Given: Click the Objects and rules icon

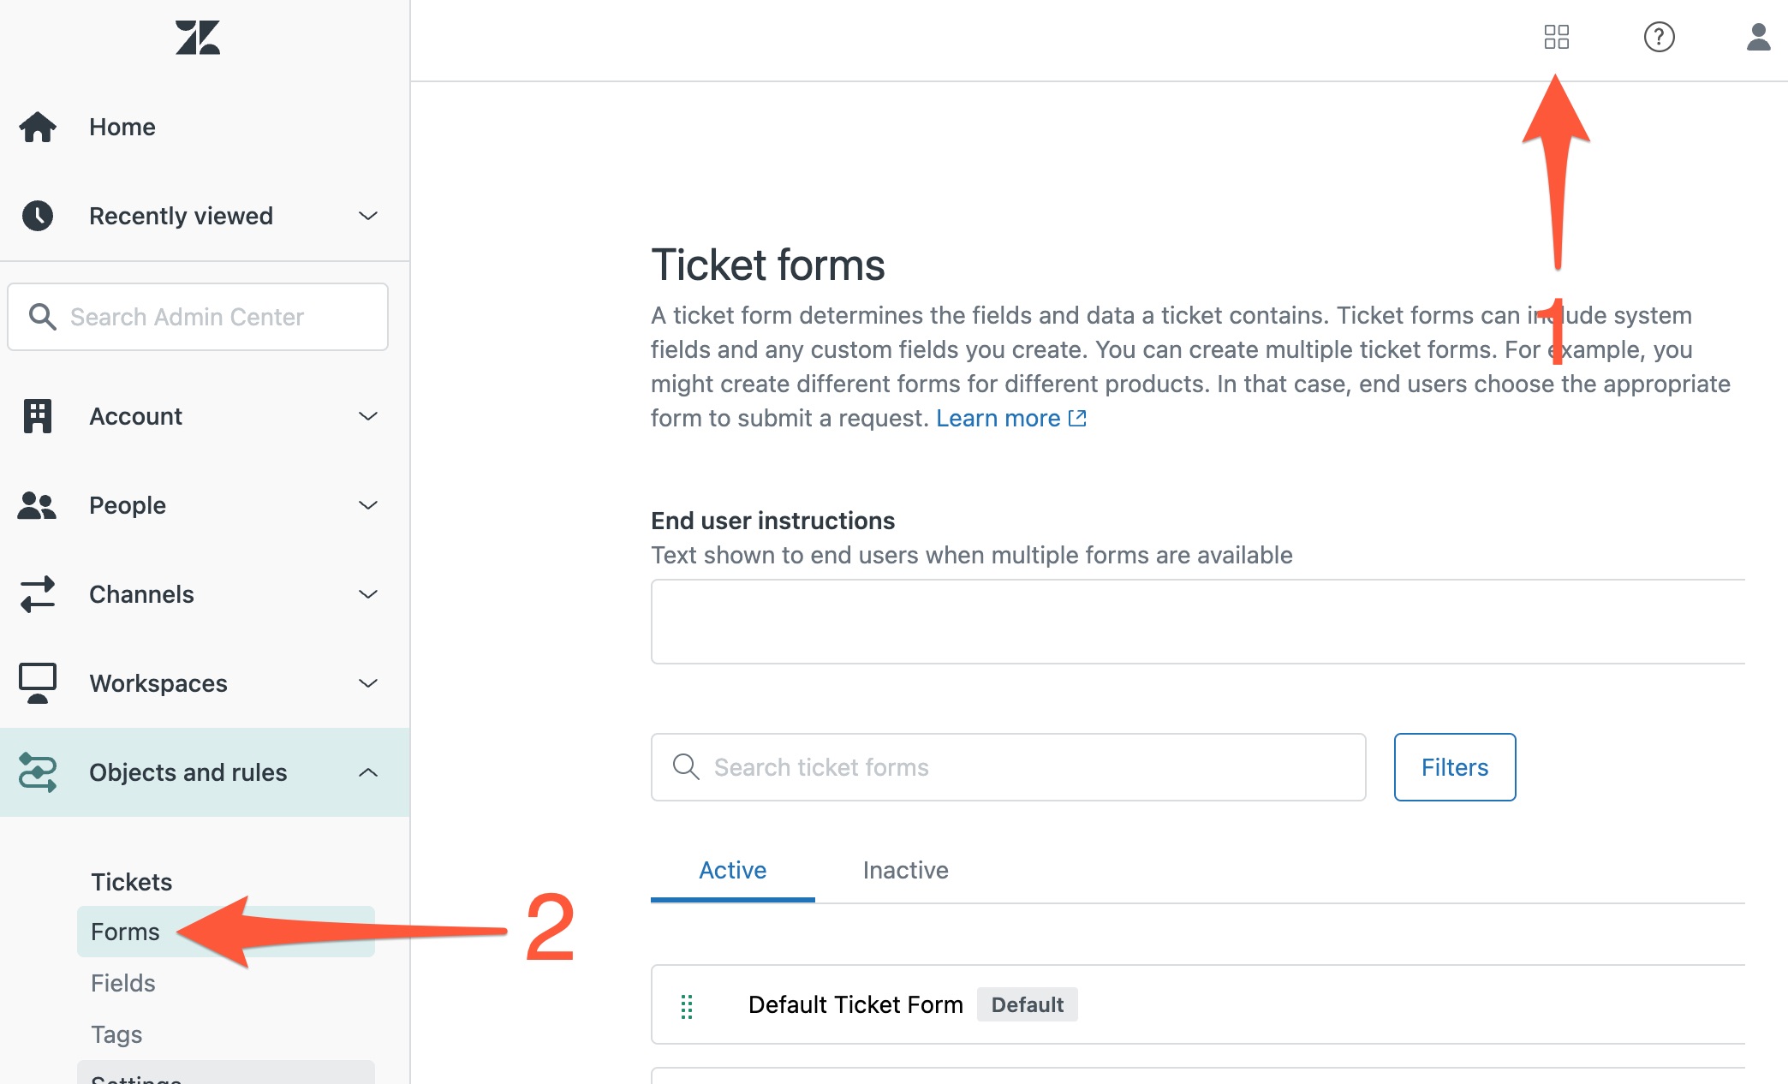Looking at the screenshot, I should tap(36, 772).
